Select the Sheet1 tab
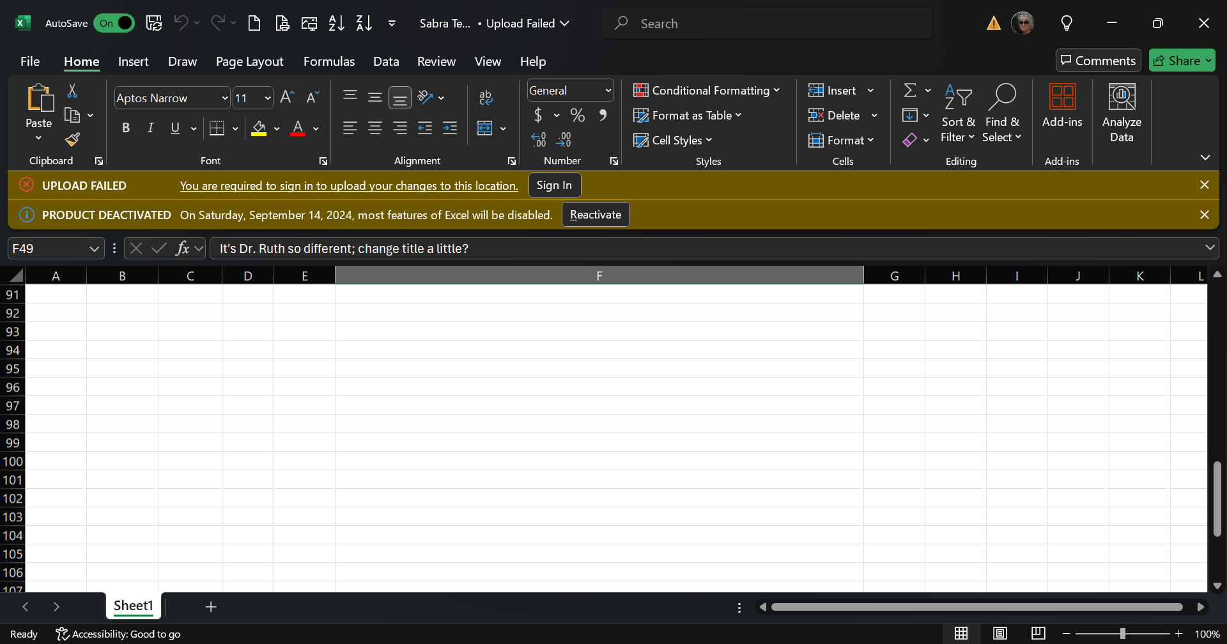1227x644 pixels. [x=134, y=606]
